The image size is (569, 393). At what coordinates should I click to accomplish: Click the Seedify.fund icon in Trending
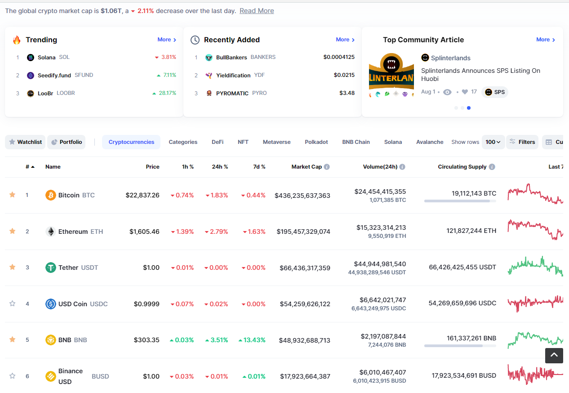coord(31,76)
